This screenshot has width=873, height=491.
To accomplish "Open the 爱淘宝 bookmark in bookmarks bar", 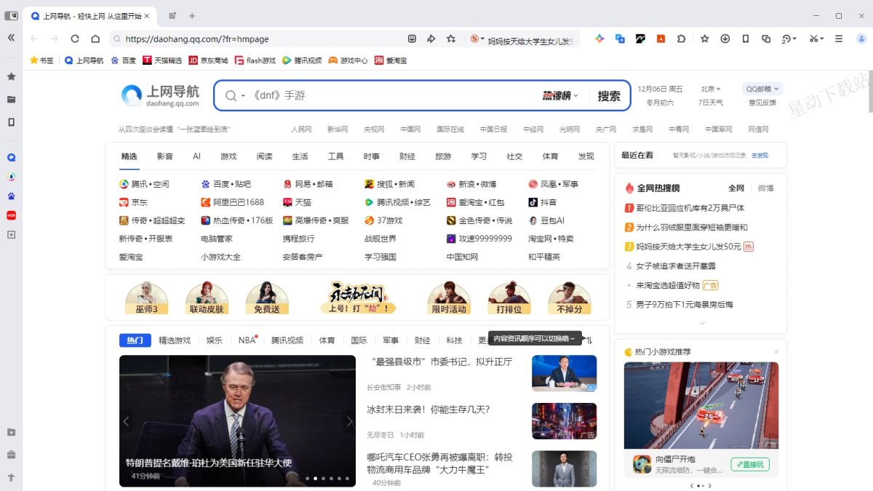I will [391, 60].
